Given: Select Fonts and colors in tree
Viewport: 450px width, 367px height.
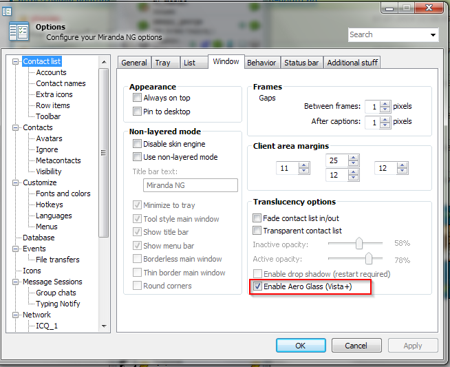Looking at the screenshot, I should (x=63, y=193).
